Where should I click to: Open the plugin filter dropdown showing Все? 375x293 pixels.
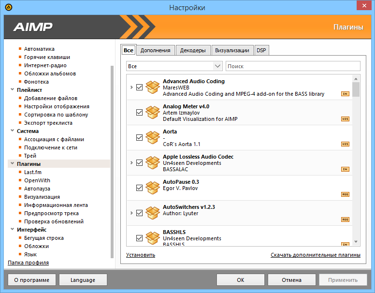[174, 66]
